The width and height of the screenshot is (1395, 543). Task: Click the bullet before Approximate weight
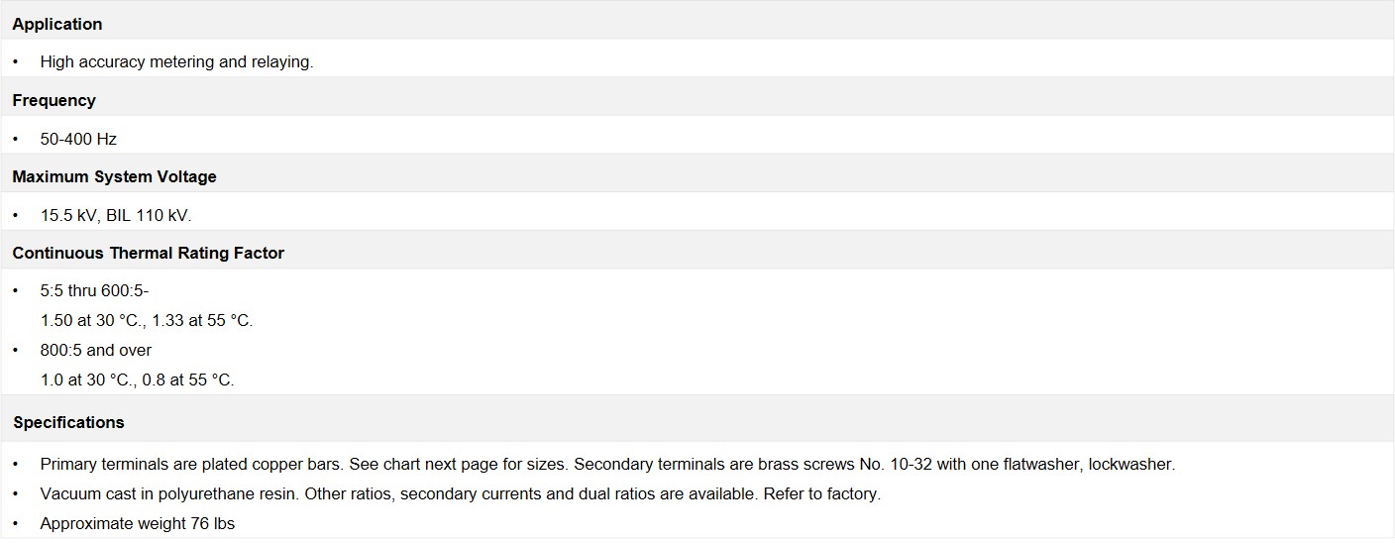pyautogui.click(x=16, y=523)
